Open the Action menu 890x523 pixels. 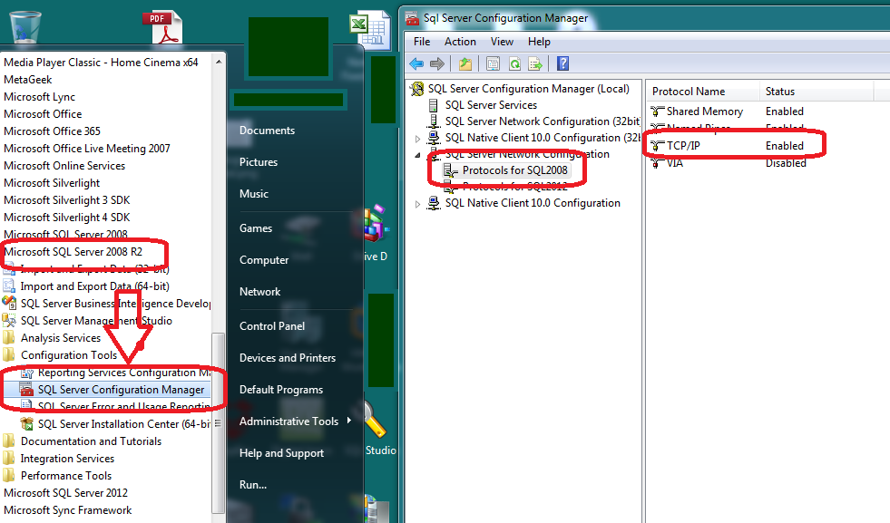pos(460,42)
